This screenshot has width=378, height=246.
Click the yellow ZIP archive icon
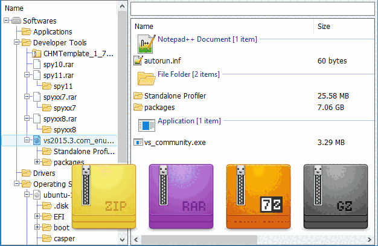(x=104, y=196)
